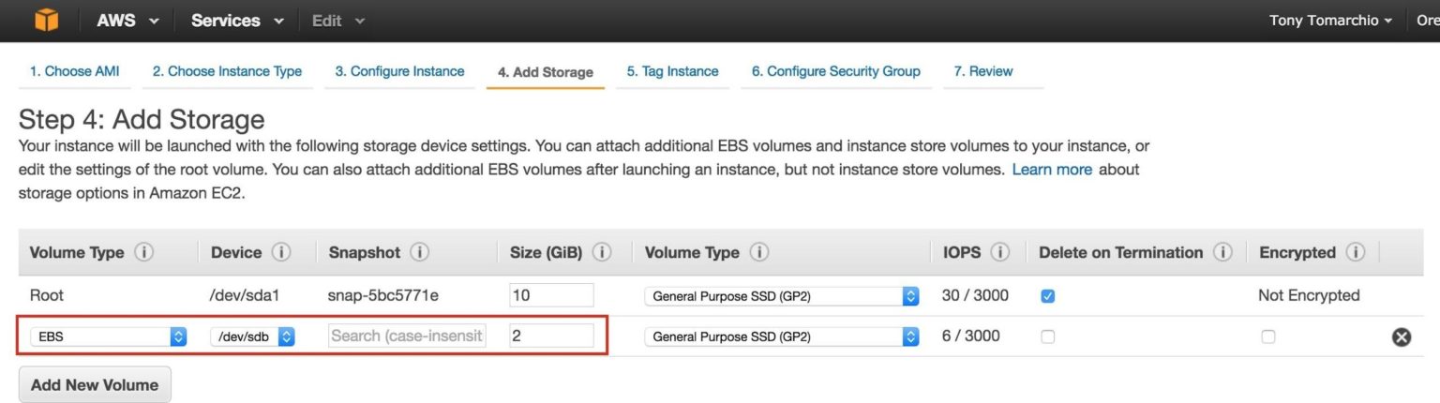Open the EBS volume type dropdown

[108, 336]
